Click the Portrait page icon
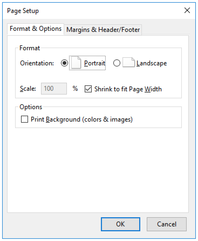This screenshot has height=241, width=198. (76, 63)
